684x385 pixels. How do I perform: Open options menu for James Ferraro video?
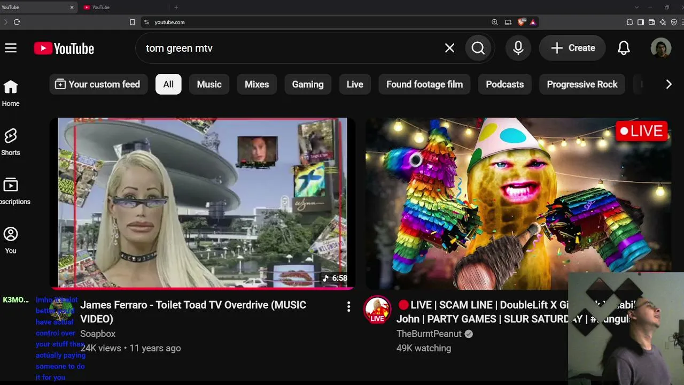tap(348, 306)
